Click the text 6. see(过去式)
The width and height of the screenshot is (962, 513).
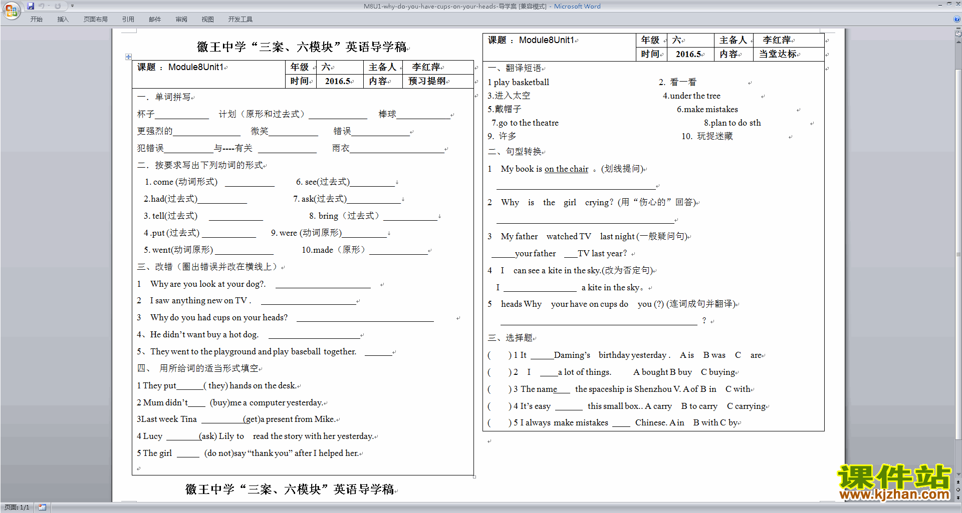[323, 182]
